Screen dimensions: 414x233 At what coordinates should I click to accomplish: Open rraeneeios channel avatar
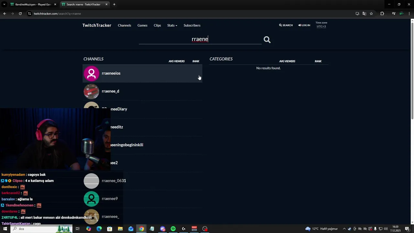click(x=92, y=73)
